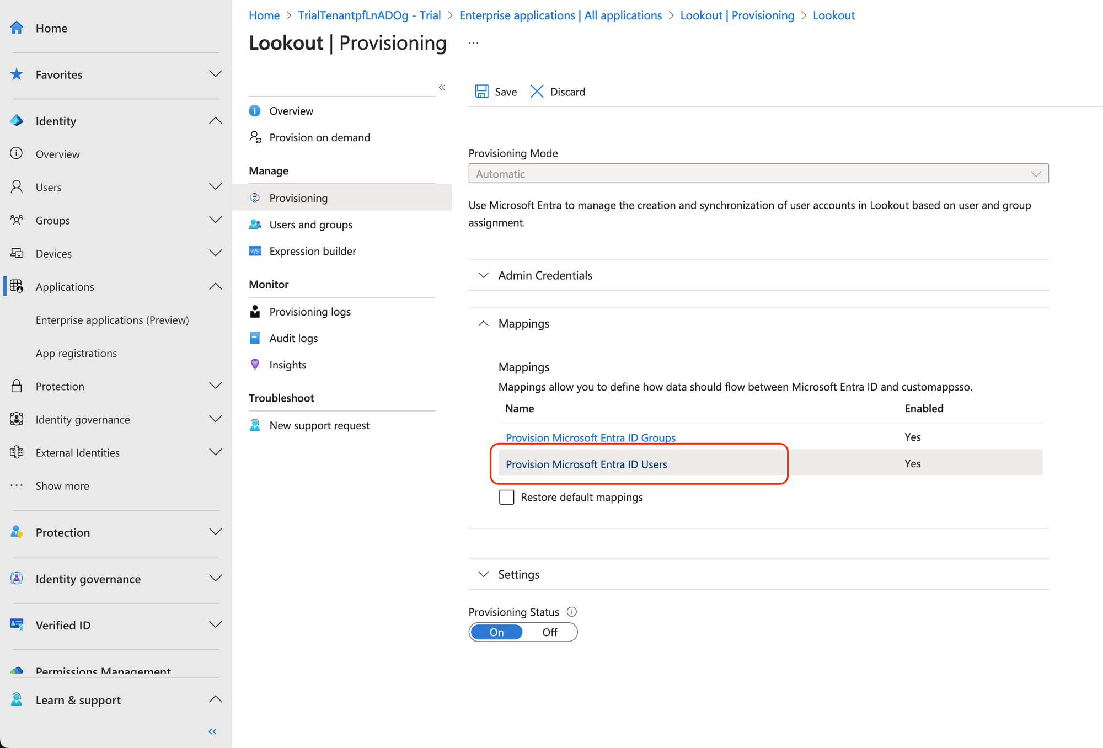1103x748 pixels.
Task: Select Users and groups menu item
Action: point(310,225)
